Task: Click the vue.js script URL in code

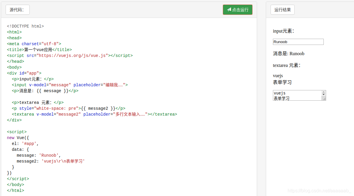Action: (x=72, y=55)
